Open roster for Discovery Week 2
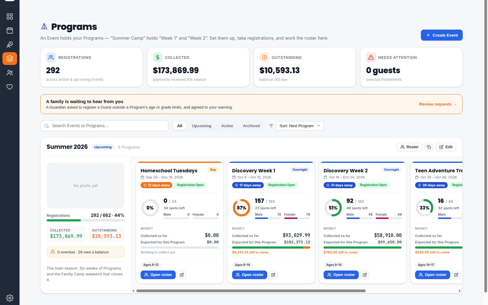This screenshot has height=305, width=488. pyautogui.click(x=341, y=275)
